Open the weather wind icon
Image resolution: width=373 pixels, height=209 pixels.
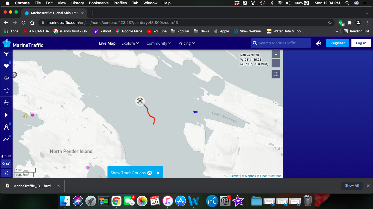(x=6, y=90)
